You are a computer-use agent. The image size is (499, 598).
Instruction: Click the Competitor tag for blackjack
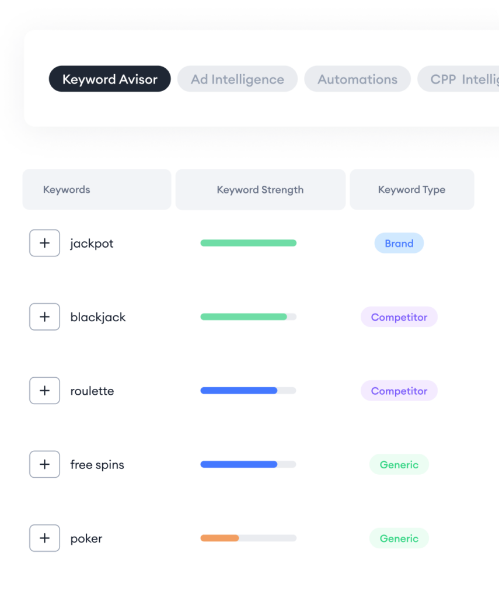pyautogui.click(x=399, y=317)
